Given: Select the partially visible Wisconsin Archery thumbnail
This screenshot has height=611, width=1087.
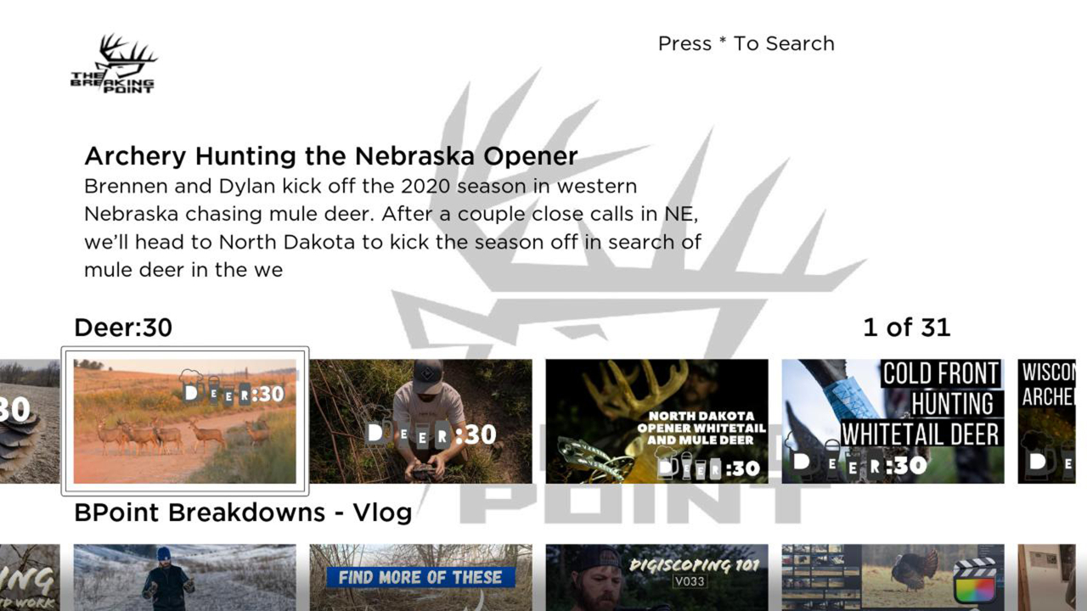Looking at the screenshot, I should 1052,421.
